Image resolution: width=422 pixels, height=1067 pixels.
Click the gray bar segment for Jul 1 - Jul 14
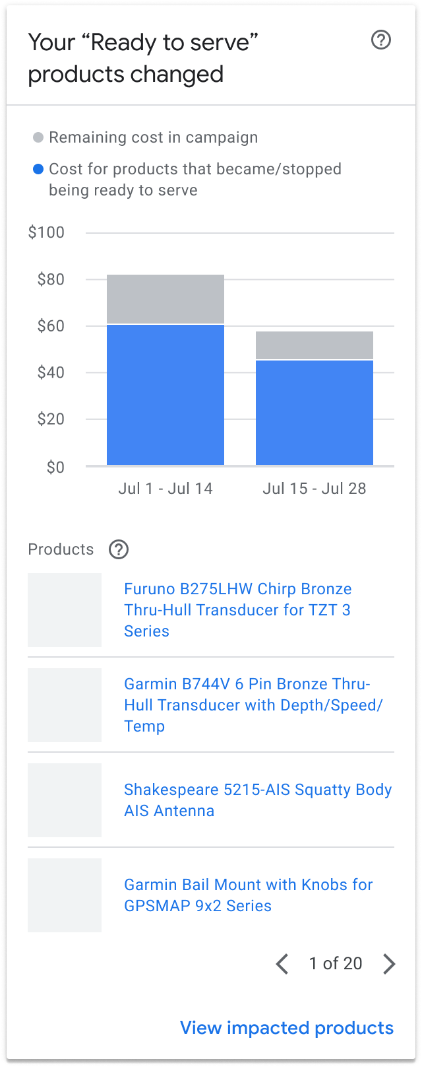coord(166,299)
